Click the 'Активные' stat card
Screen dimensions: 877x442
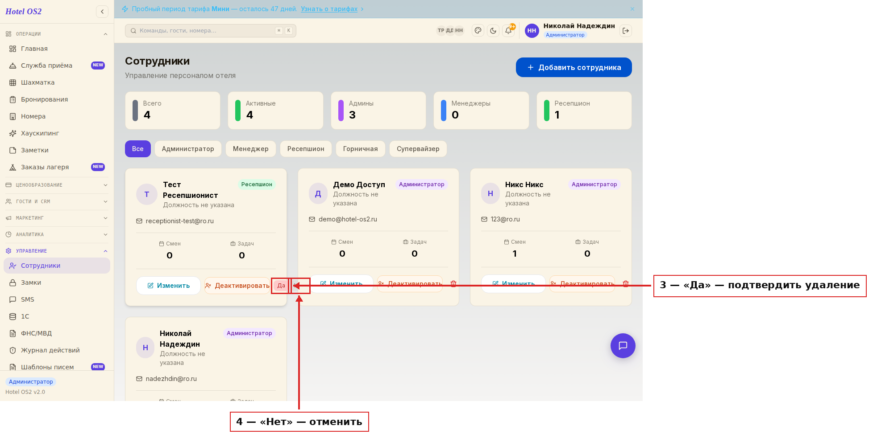point(275,110)
